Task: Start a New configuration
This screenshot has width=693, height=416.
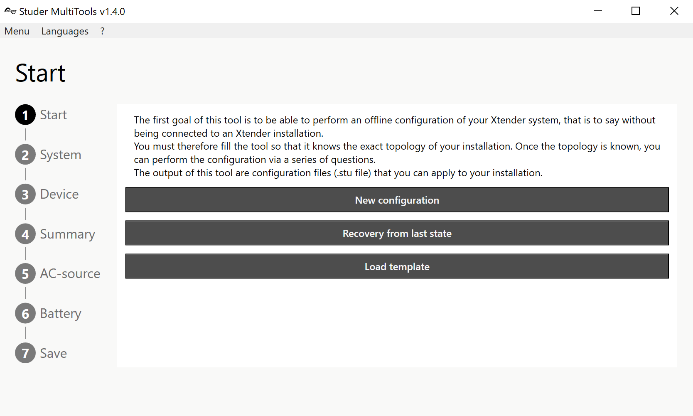Action: point(397,200)
